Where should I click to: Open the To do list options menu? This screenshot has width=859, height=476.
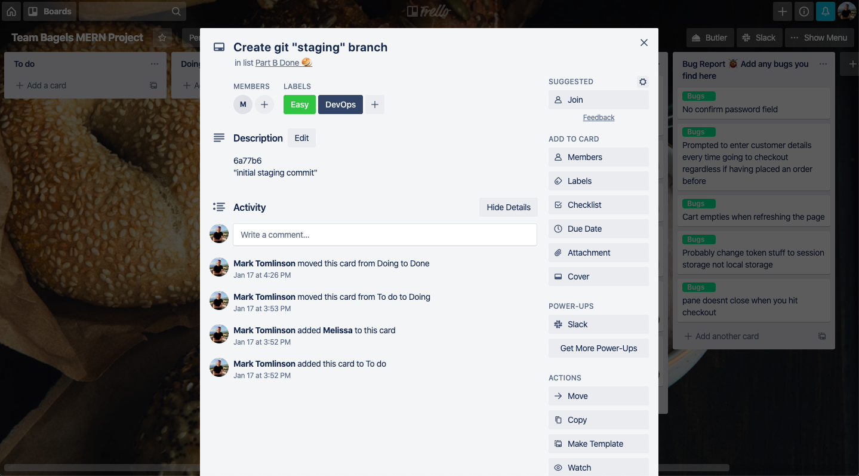[x=155, y=64]
